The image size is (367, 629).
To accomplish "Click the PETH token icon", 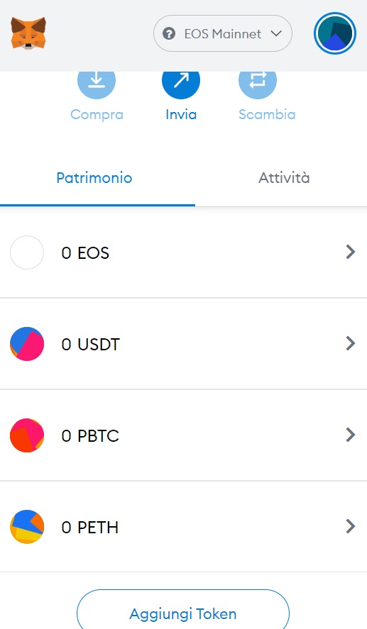I will (27, 527).
